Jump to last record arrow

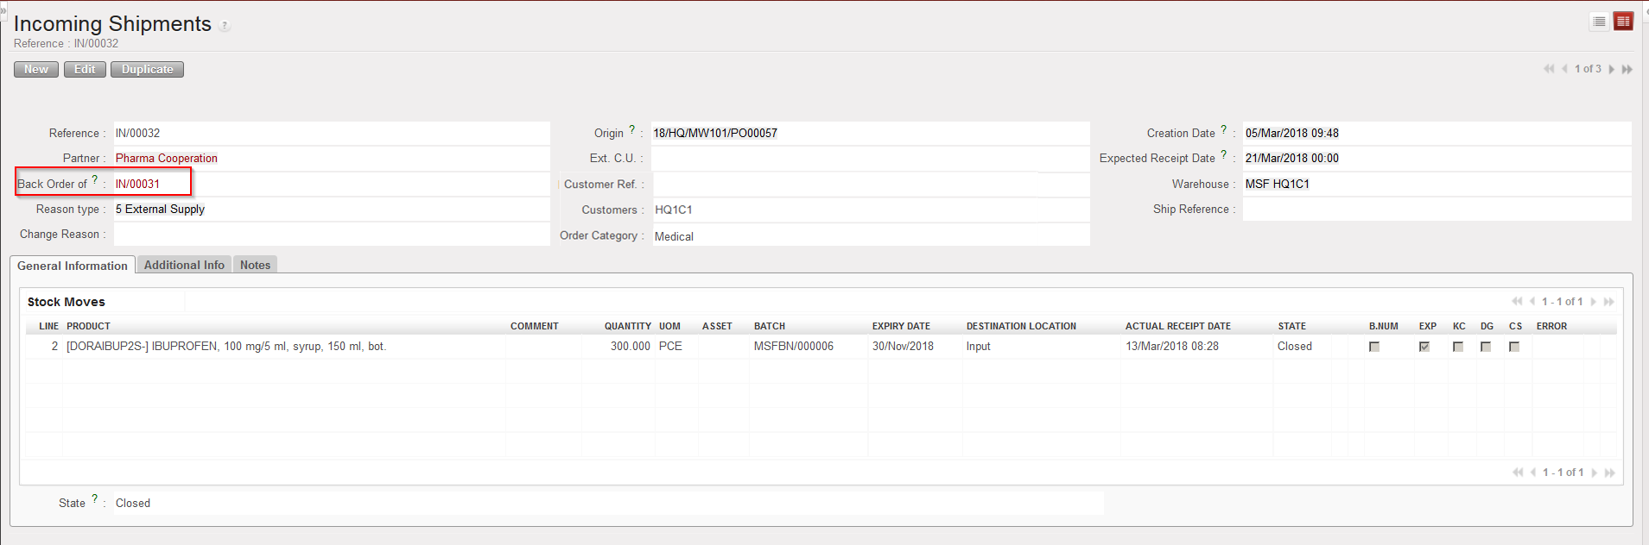(x=1627, y=69)
